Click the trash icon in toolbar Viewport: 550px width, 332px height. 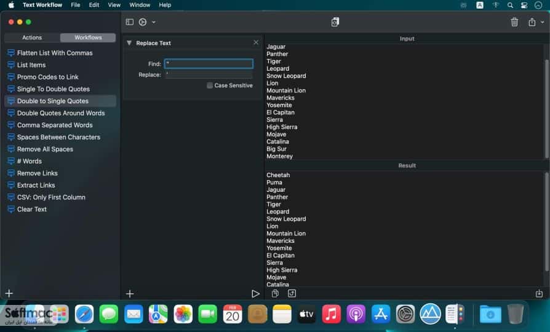514,22
